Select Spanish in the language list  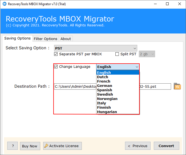pyautogui.click(x=118, y=90)
